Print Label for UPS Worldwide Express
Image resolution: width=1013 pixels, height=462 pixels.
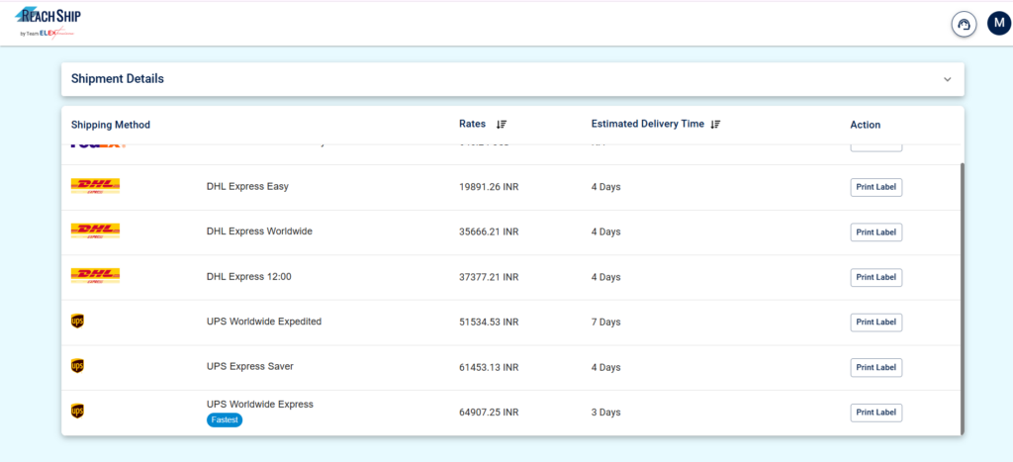pos(876,413)
